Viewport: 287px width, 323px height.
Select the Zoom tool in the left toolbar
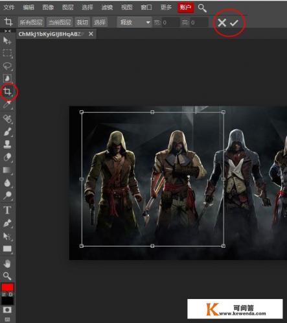click(7, 276)
